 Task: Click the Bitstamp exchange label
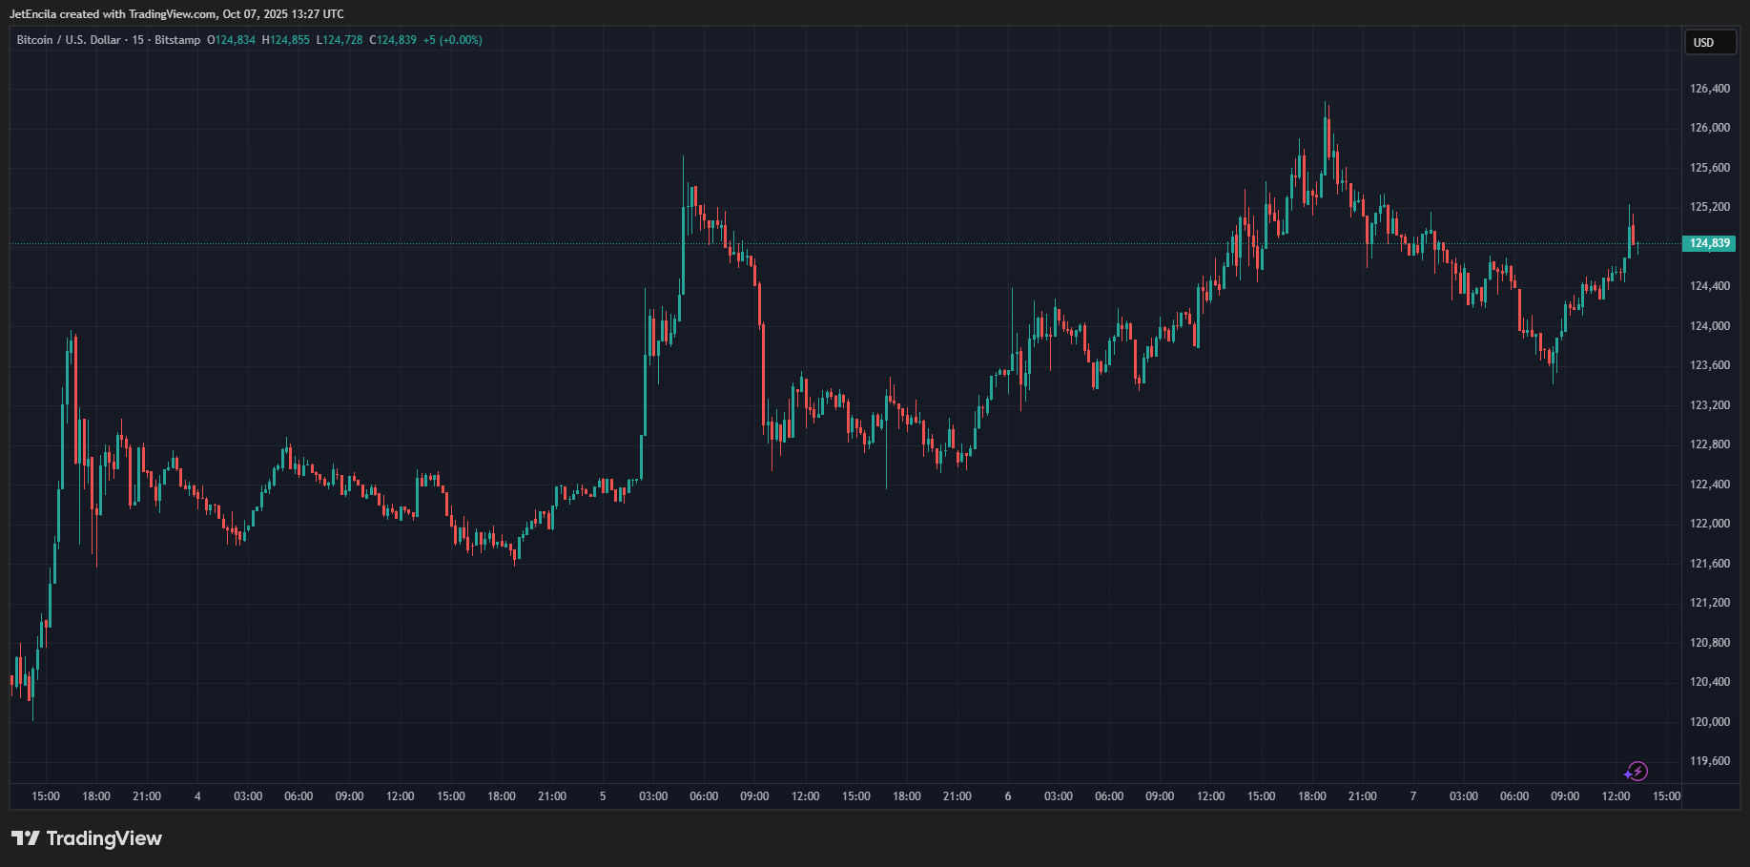[x=177, y=40]
